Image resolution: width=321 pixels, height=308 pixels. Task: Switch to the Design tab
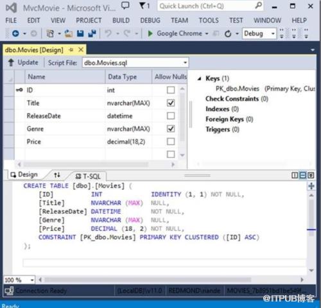24,175
